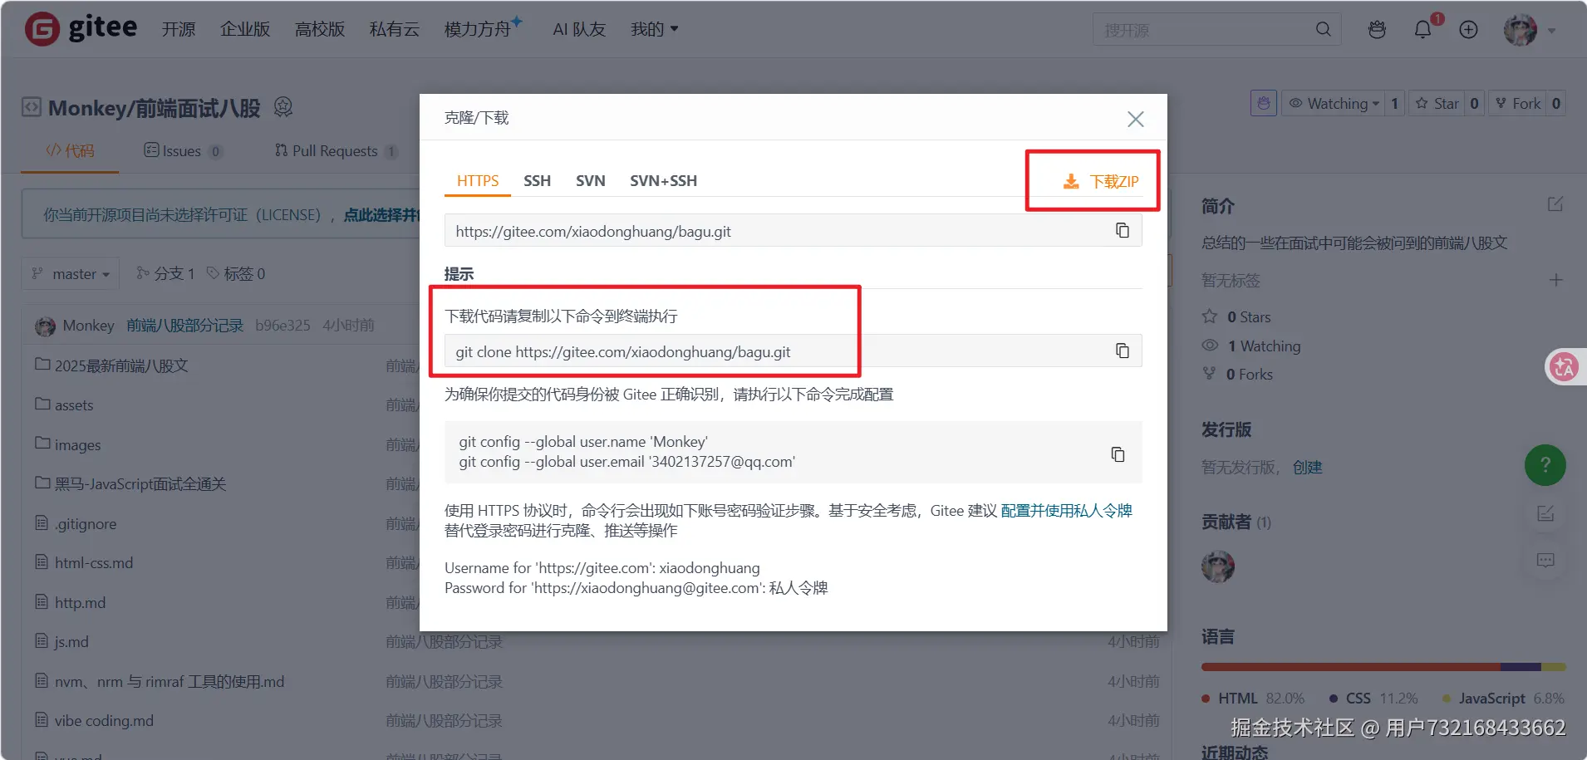
Task: Click the comment bubble icon on right edge
Action: 1545,560
